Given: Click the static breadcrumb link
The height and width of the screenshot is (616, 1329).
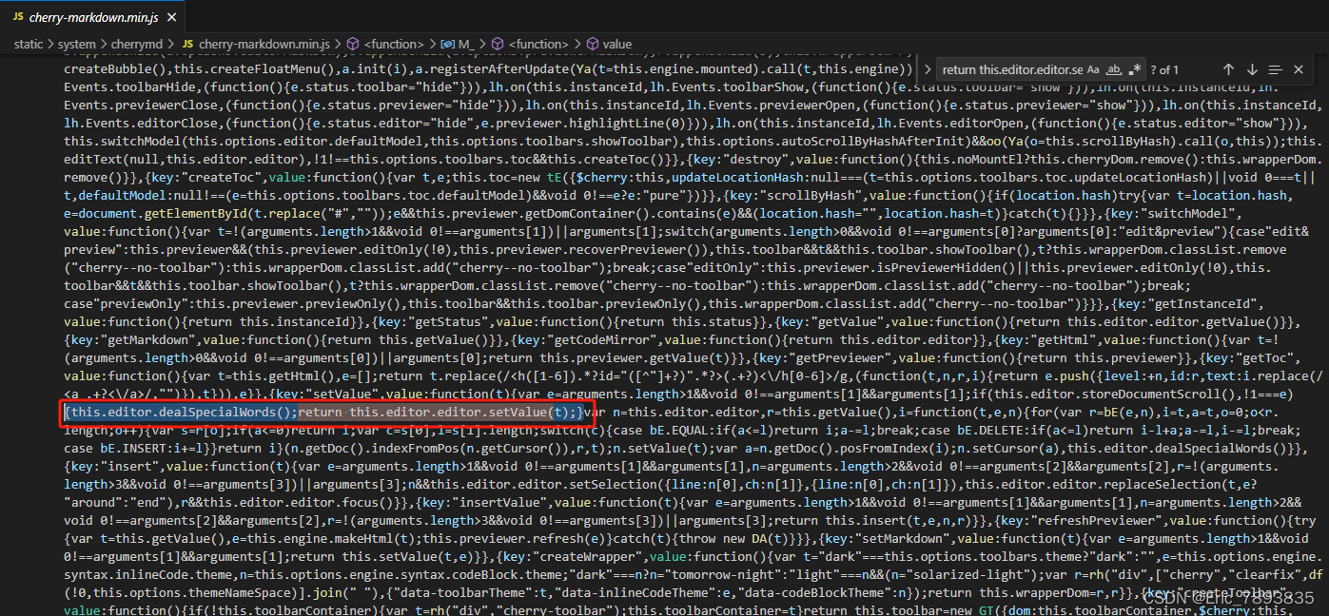Looking at the screenshot, I should [28, 43].
